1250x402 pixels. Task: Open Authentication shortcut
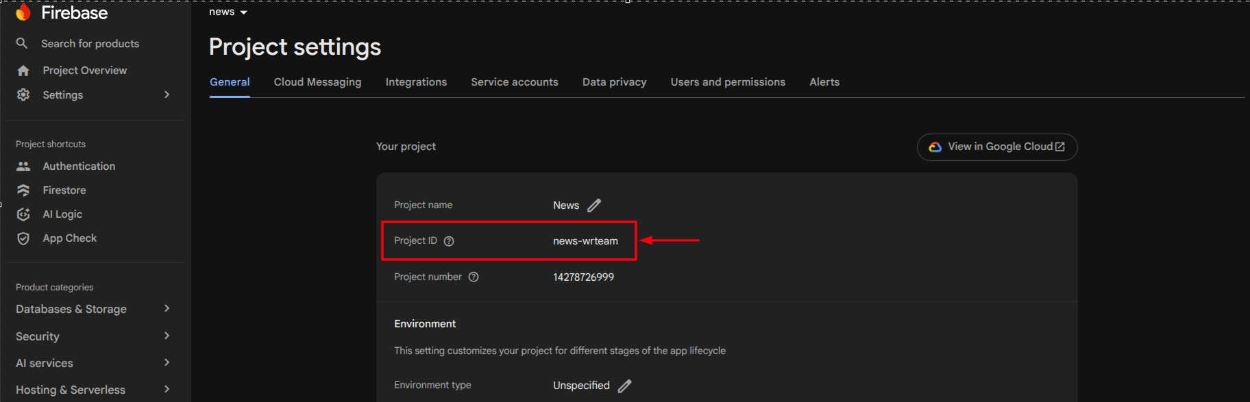tap(79, 166)
